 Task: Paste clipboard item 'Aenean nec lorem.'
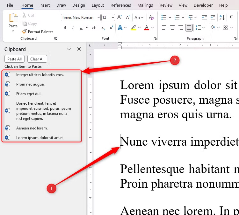click(41, 128)
